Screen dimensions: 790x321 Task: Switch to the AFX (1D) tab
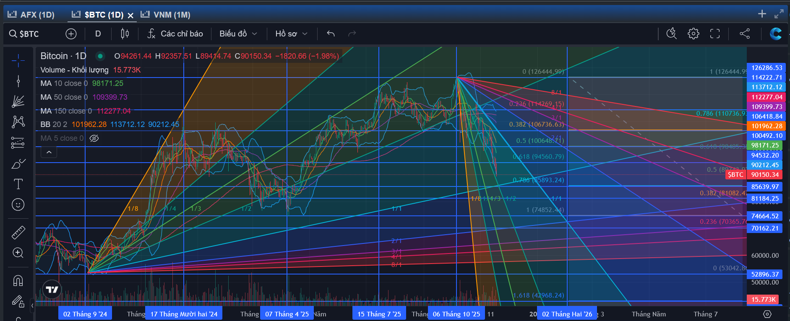coord(31,15)
